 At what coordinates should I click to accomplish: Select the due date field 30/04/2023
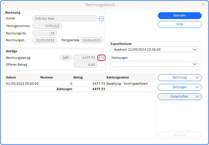tap(92, 40)
